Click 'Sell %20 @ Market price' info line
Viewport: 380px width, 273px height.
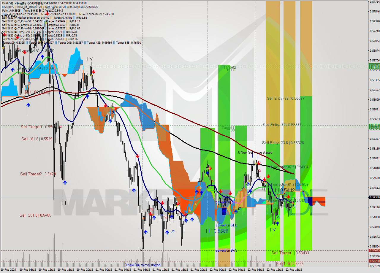44,18
